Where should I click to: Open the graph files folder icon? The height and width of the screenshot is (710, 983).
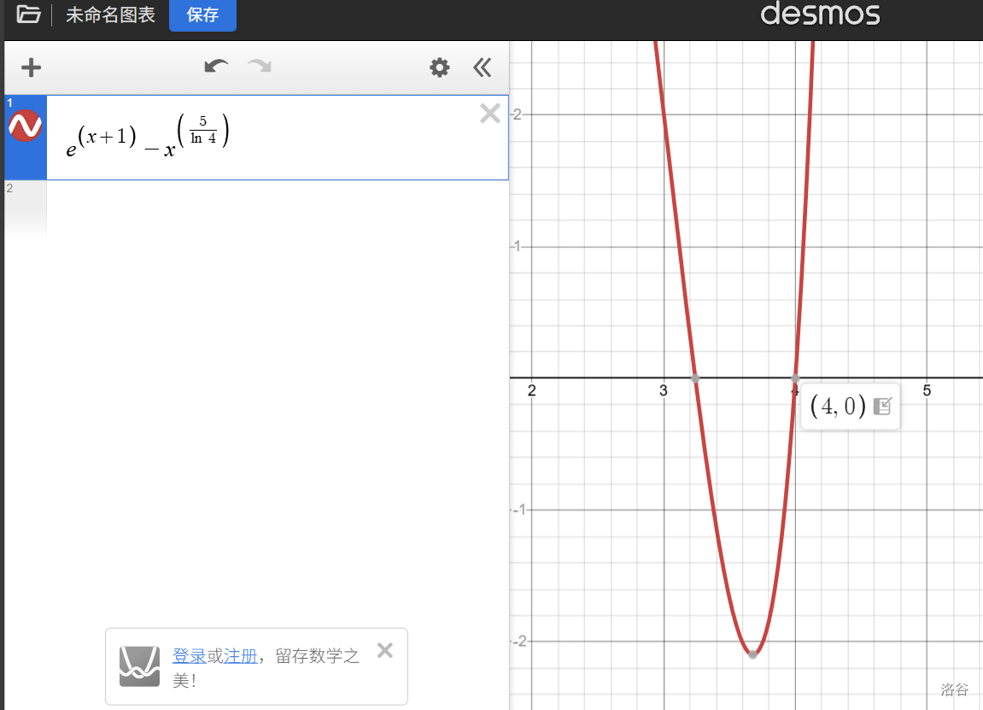(x=28, y=15)
